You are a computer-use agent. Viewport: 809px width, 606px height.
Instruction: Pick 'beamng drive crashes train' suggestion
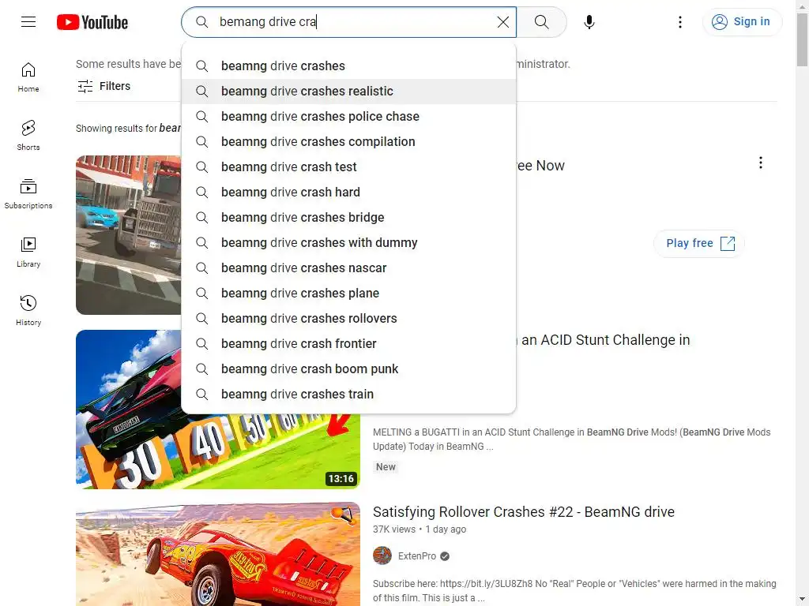point(348,395)
